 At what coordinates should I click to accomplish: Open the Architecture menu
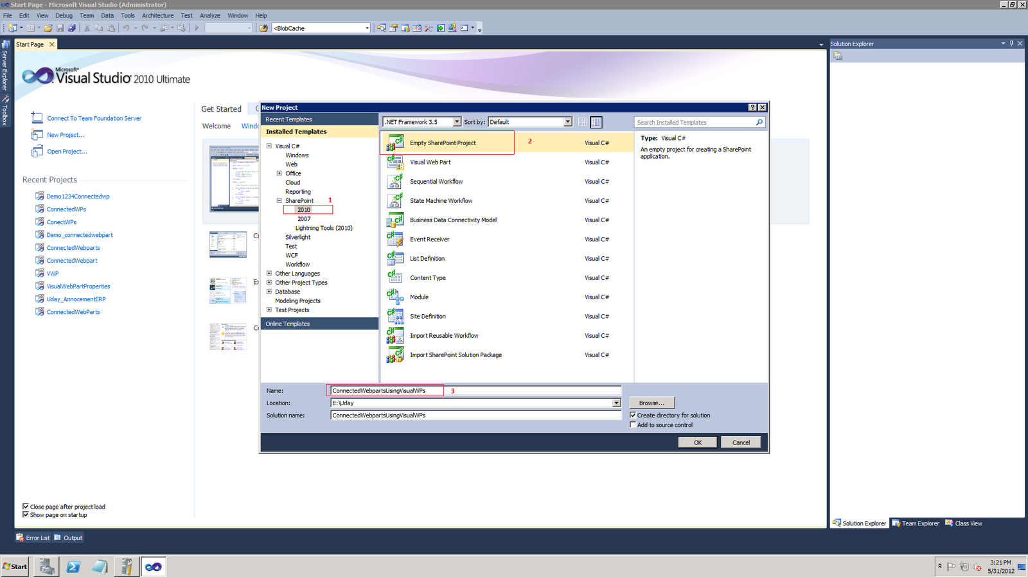point(157,15)
